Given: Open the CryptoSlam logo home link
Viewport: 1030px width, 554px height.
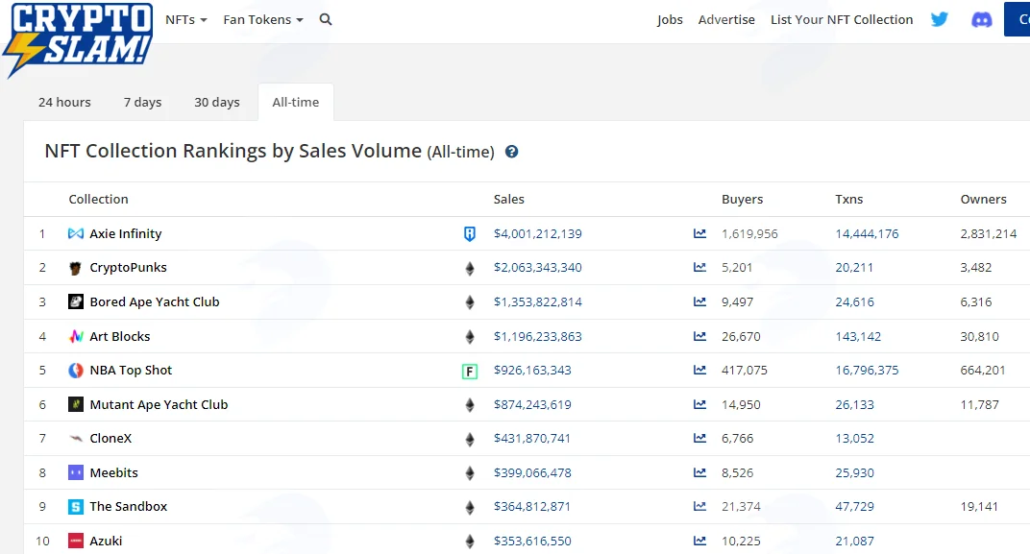Looking at the screenshot, I should 79,38.
